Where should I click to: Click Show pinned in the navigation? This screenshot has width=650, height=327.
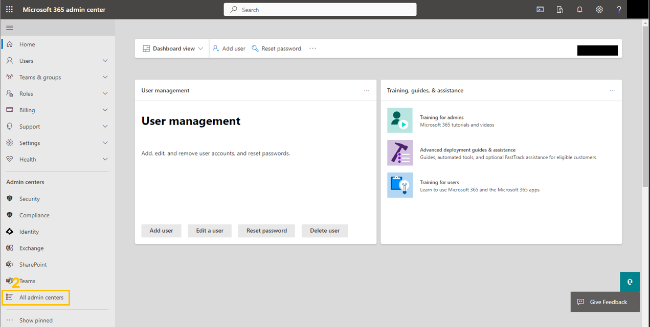(x=36, y=320)
